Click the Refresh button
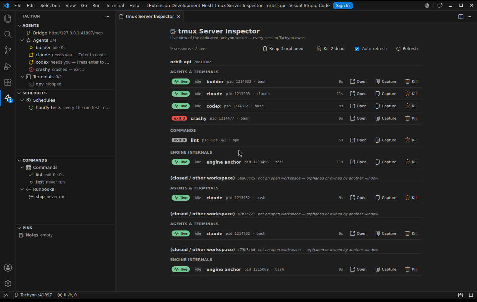Screen dimensions: 477x302 407,49
